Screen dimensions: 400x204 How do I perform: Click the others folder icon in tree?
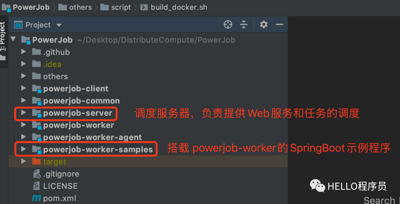tap(36, 76)
